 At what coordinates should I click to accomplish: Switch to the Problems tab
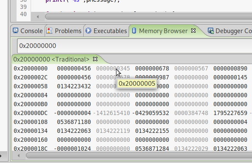[64, 31]
